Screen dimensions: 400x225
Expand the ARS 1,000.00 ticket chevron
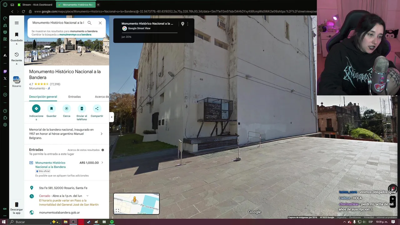(102, 162)
